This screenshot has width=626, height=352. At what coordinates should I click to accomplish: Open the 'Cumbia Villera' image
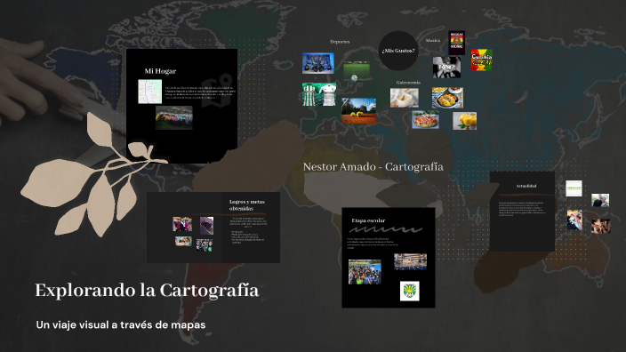click(x=481, y=60)
